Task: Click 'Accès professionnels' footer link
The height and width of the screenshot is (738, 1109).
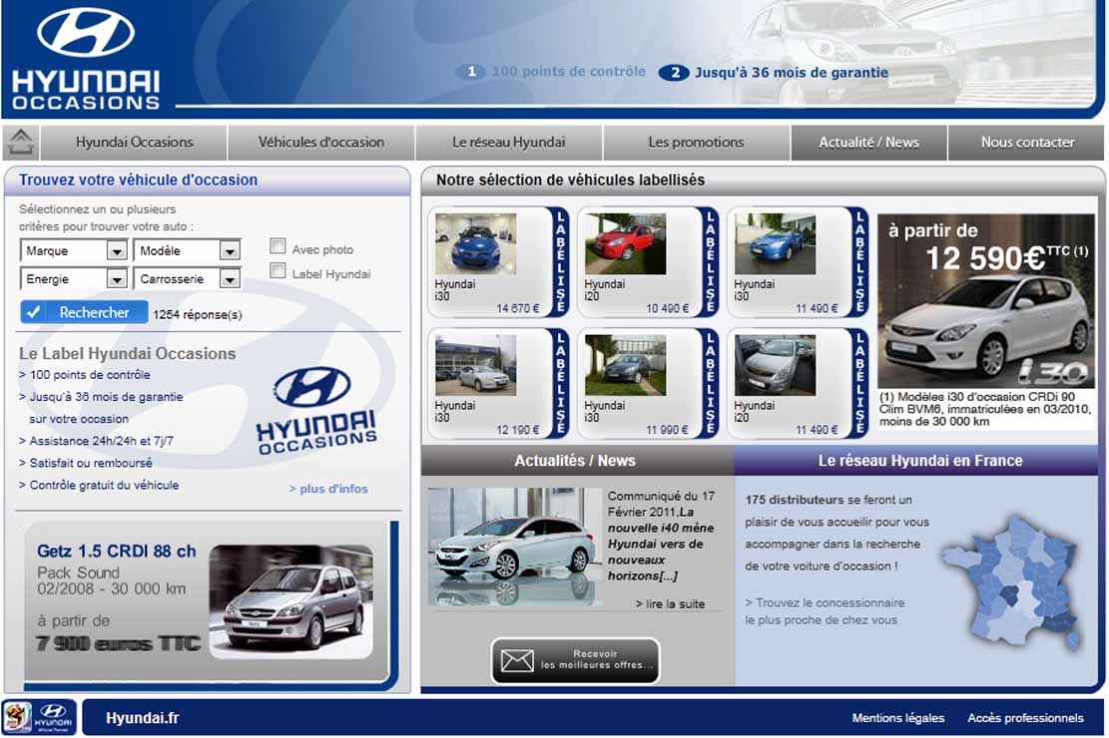Action: coord(1025,718)
